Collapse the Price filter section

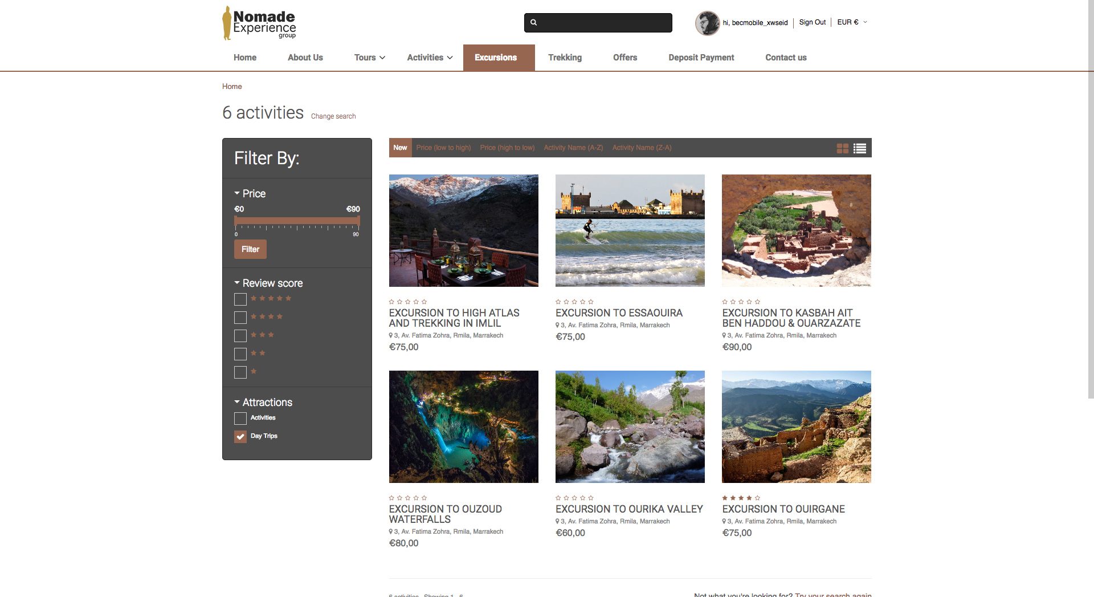pos(250,193)
